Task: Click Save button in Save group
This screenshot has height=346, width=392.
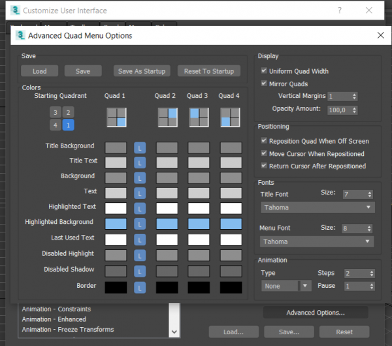Action: pyautogui.click(x=83, y=71)
